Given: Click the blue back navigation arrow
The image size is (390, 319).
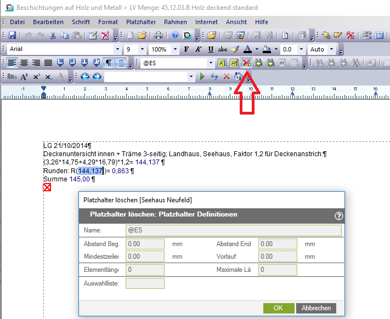Looking at the screenshot, I should click(85, 77).
